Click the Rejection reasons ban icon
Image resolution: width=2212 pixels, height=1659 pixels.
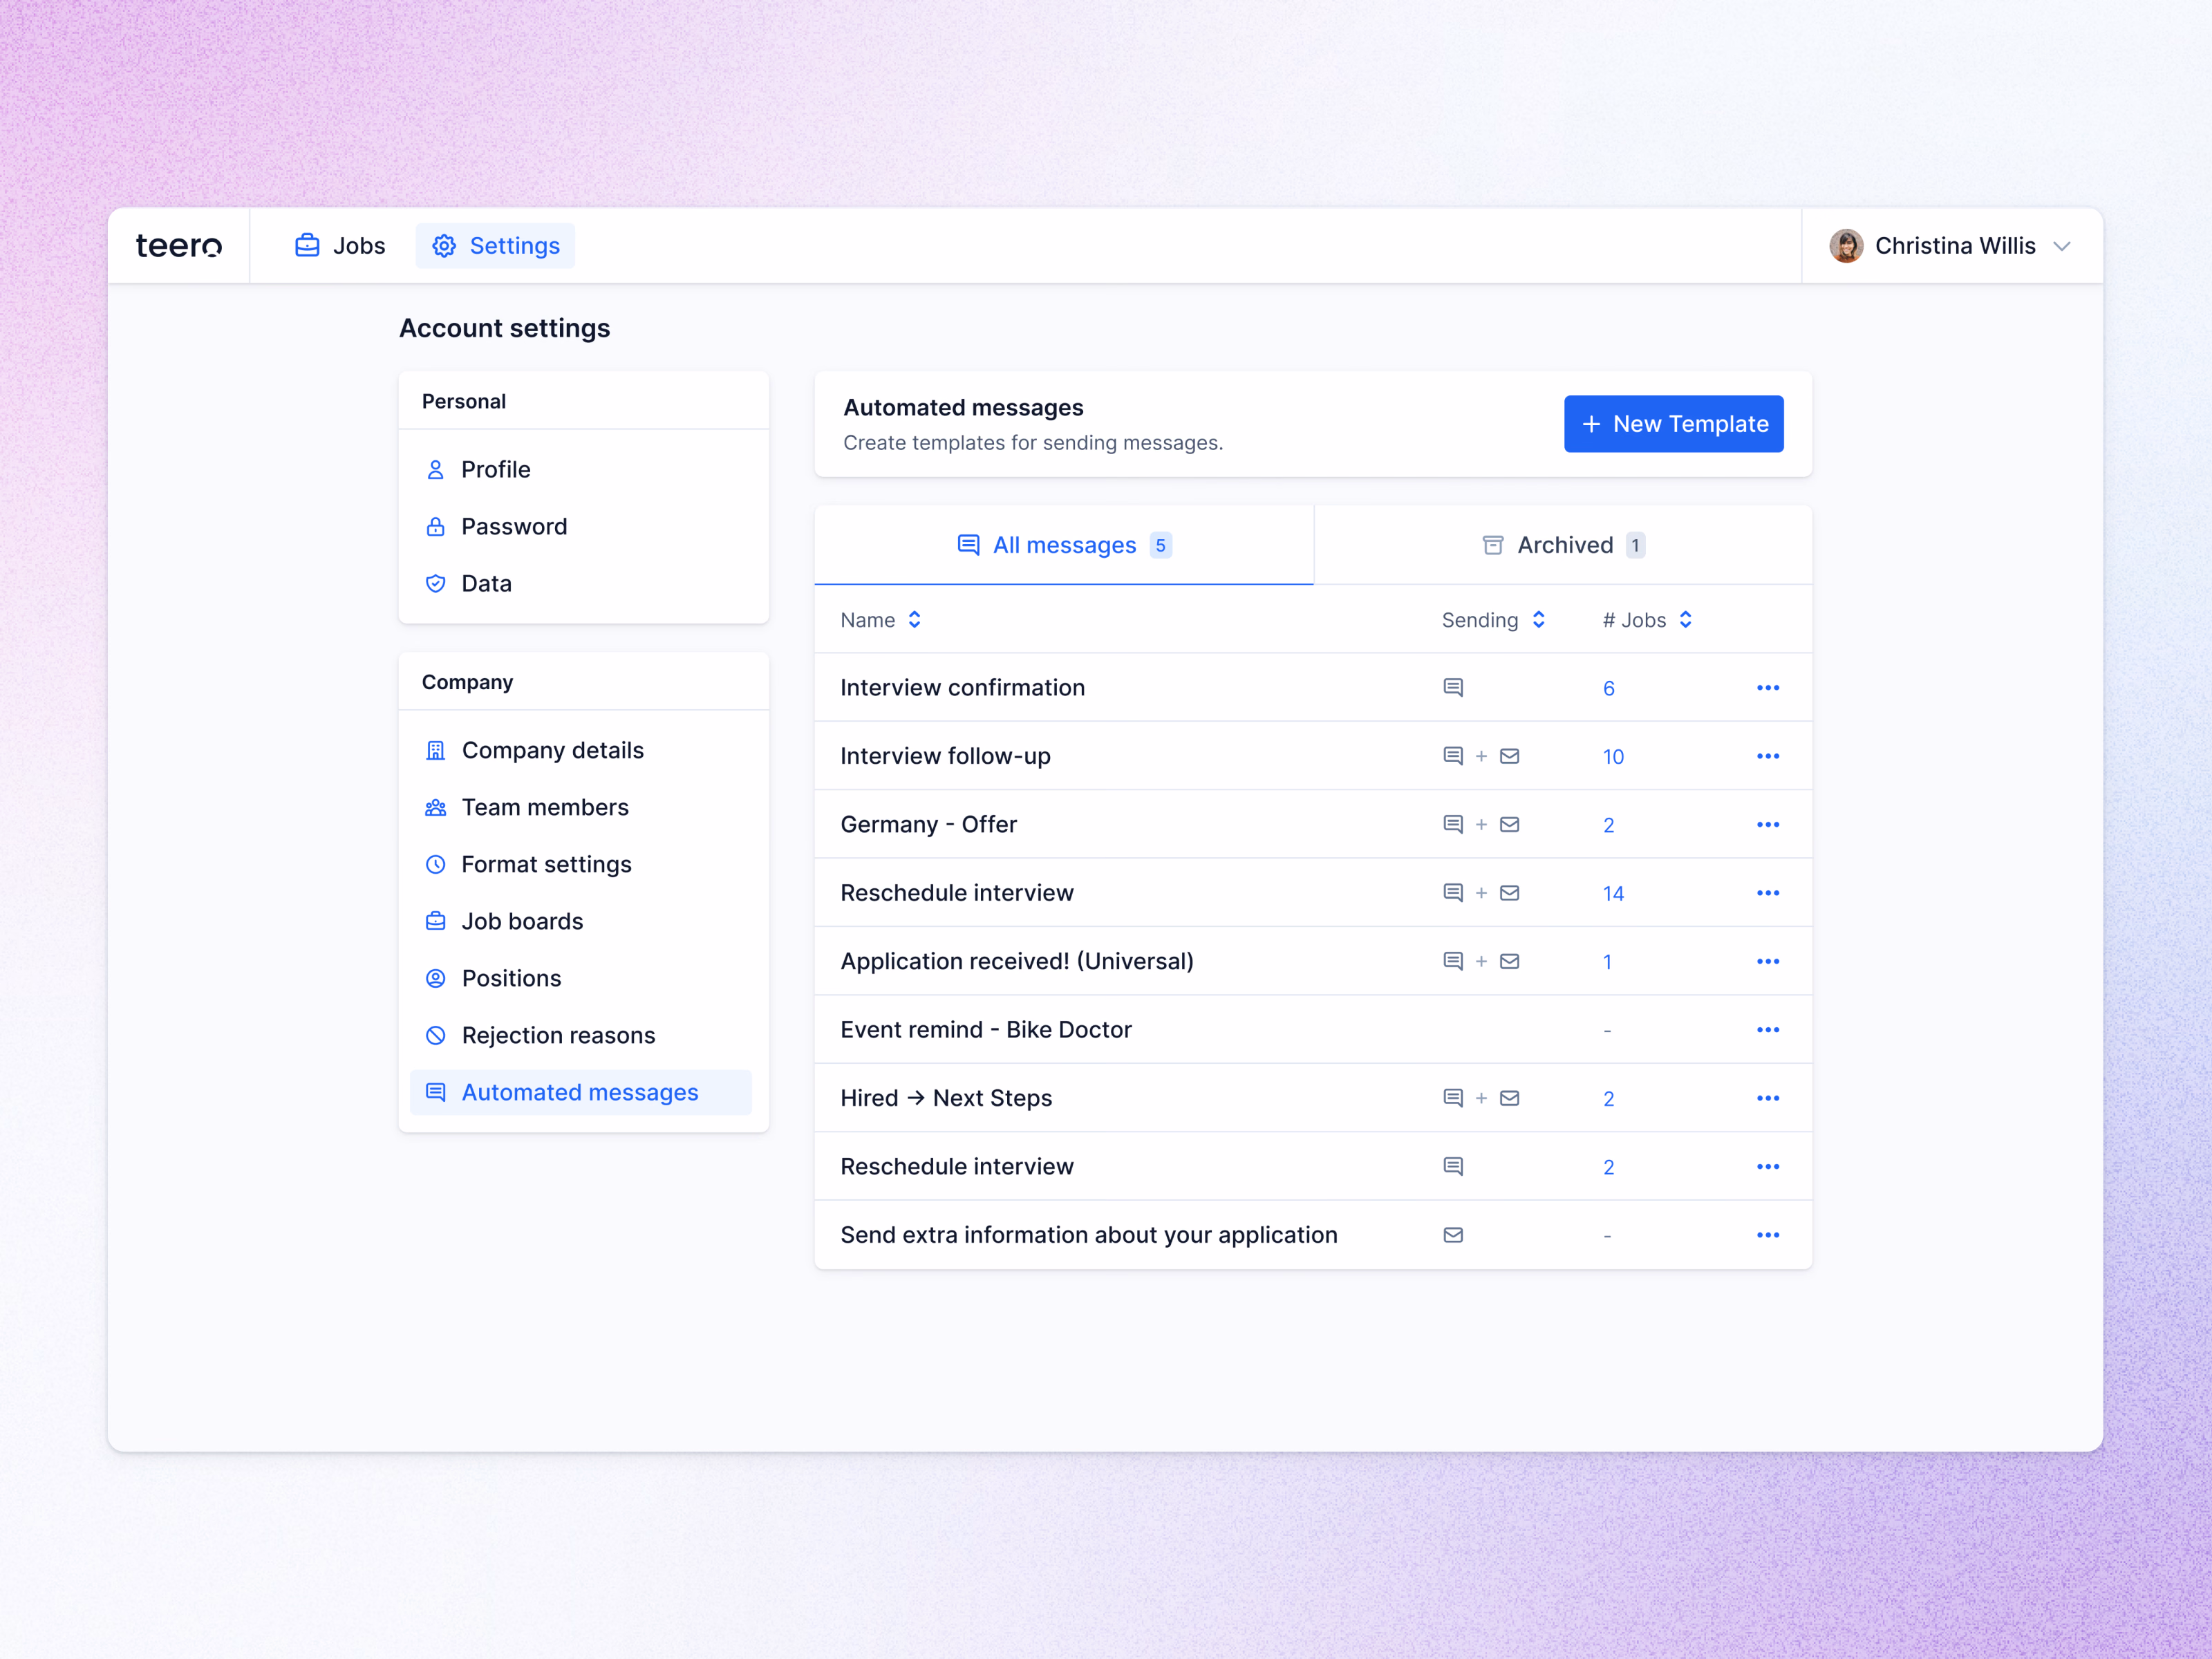435,1036
